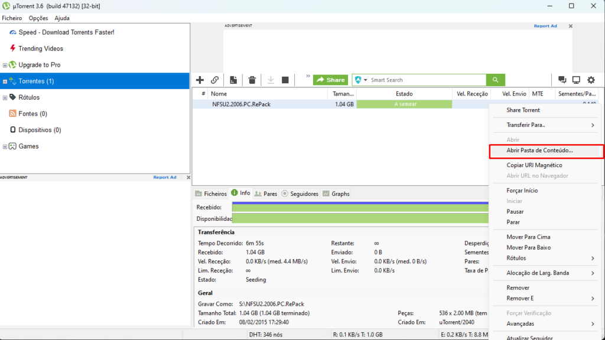
Task: Sort torrents by the Estado column header
Action: coord(404,94)
